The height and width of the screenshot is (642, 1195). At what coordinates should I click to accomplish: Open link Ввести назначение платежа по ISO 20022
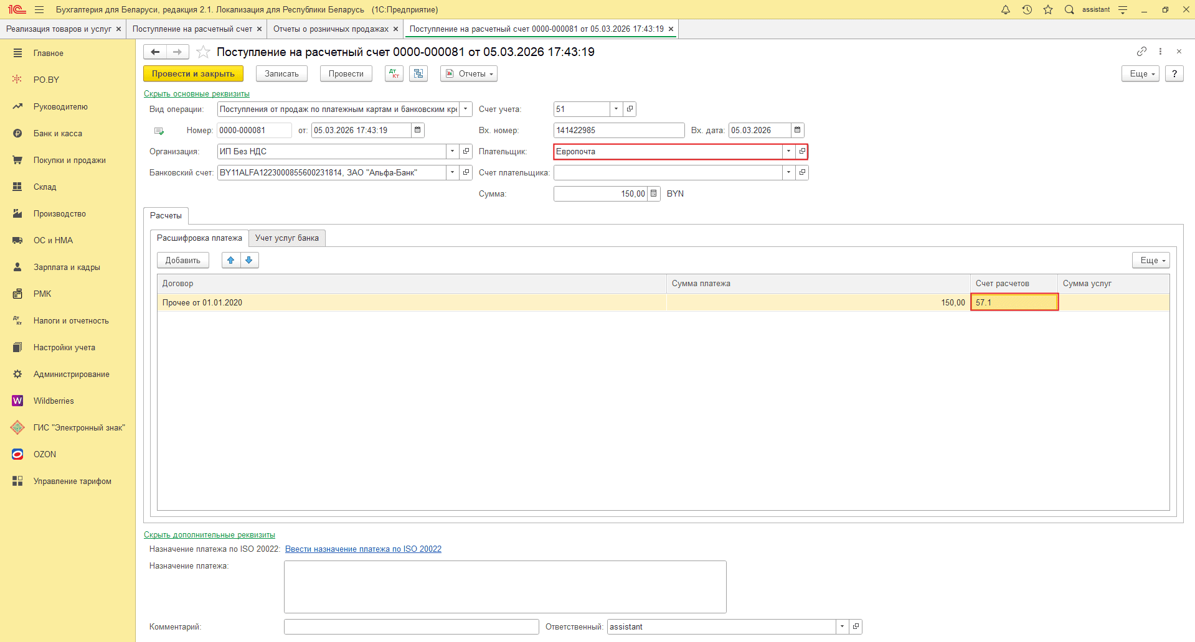(363, 549)
